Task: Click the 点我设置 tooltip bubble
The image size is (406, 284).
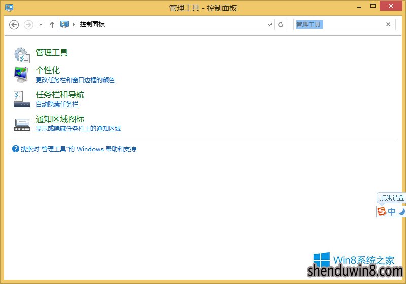Action: (x=391, y=198)
